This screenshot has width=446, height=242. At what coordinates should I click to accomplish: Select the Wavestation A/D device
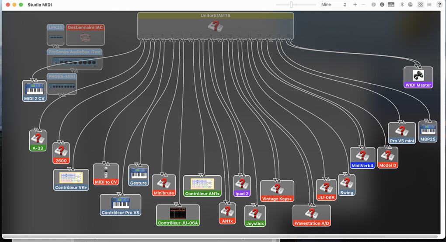(x=311, y=215)
